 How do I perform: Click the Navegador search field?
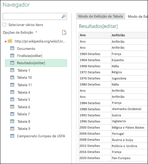[x=35, y=17]
